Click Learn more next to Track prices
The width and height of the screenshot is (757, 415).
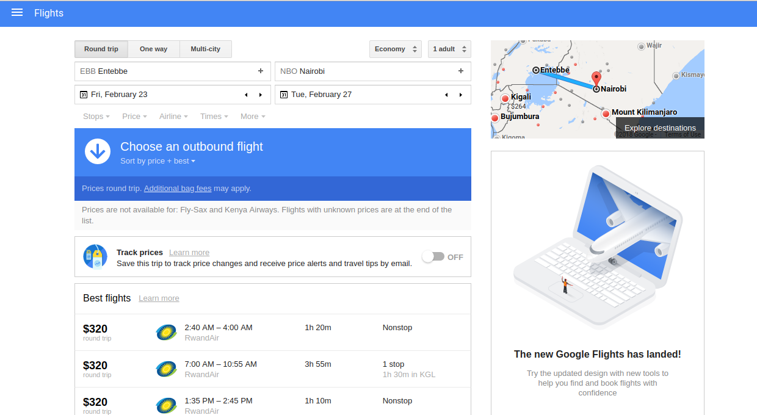[189, 253]
